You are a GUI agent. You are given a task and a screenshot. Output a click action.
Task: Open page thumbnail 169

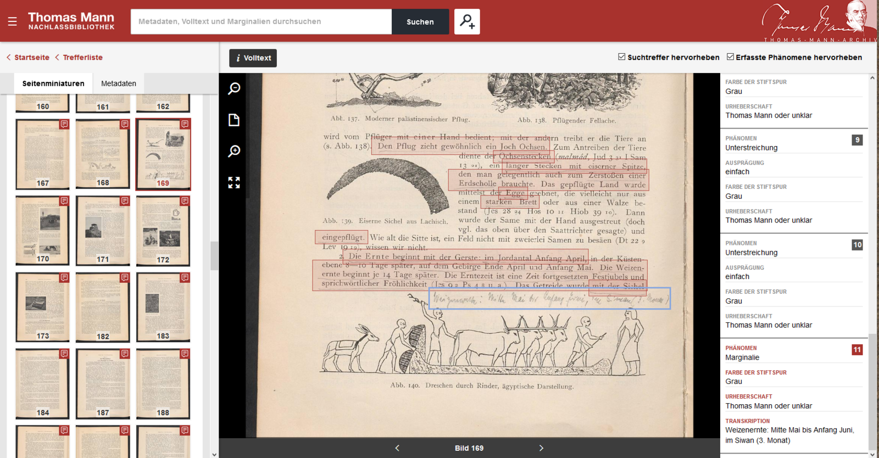click(x=163, y=154)
